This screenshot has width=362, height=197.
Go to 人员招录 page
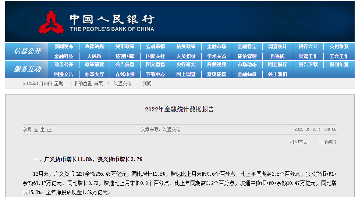tap(186, 56)
